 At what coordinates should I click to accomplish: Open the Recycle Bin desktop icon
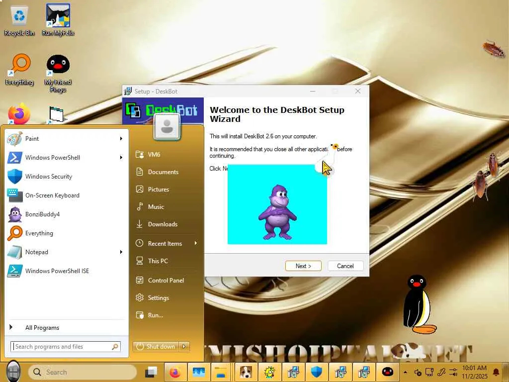click(x=19, y=20)
